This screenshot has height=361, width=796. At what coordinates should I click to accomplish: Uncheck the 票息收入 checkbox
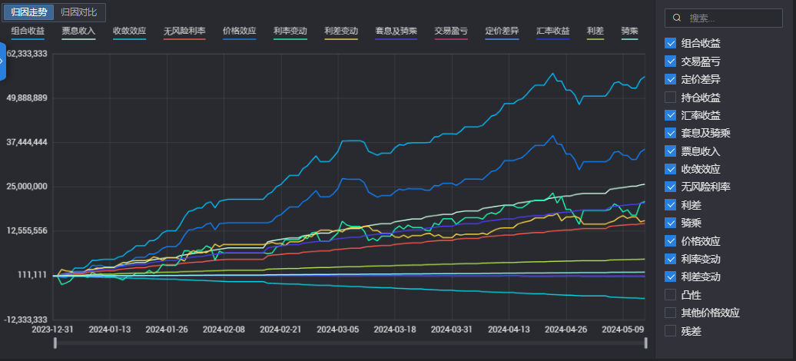tap(670, 151)
